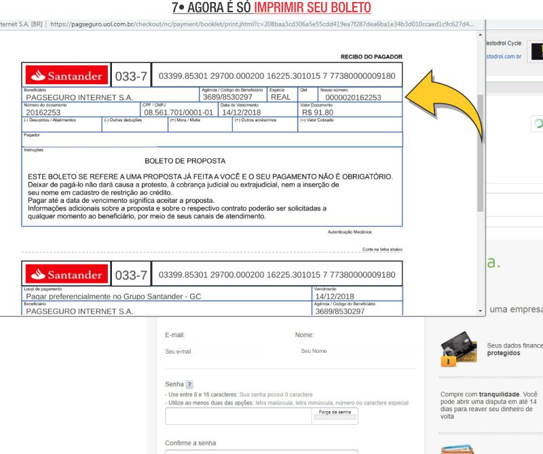The image size is (543, 454).
Task: Click the black thumbnail beside Testodrol Cycle
Action: [537, 52]
